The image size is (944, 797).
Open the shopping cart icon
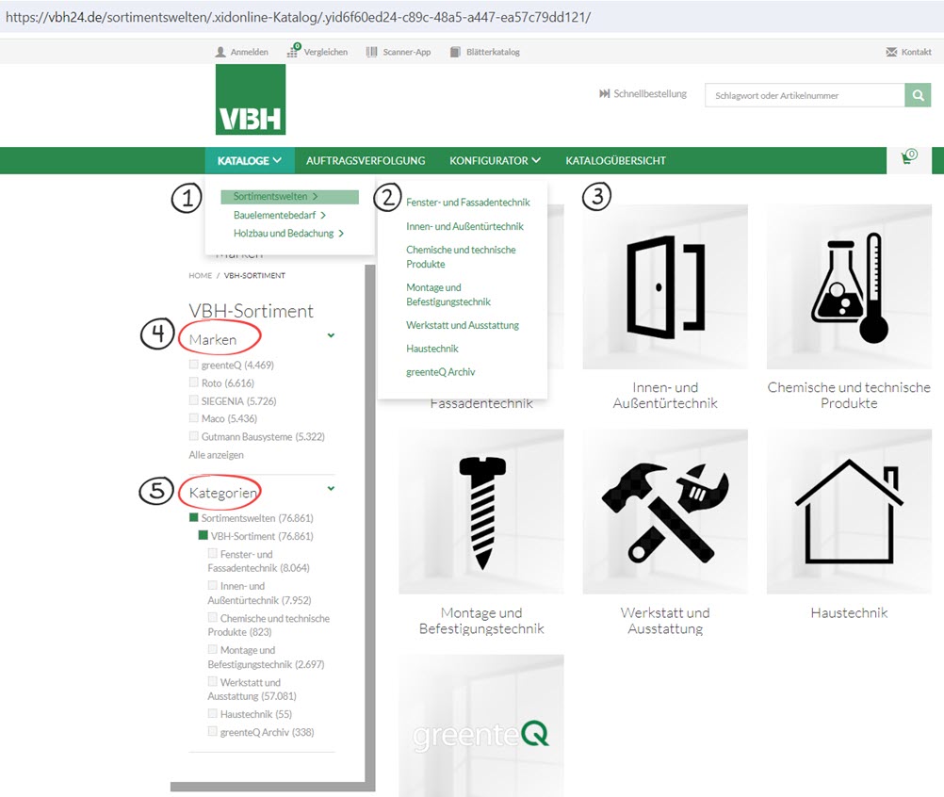tap(908, 157)
